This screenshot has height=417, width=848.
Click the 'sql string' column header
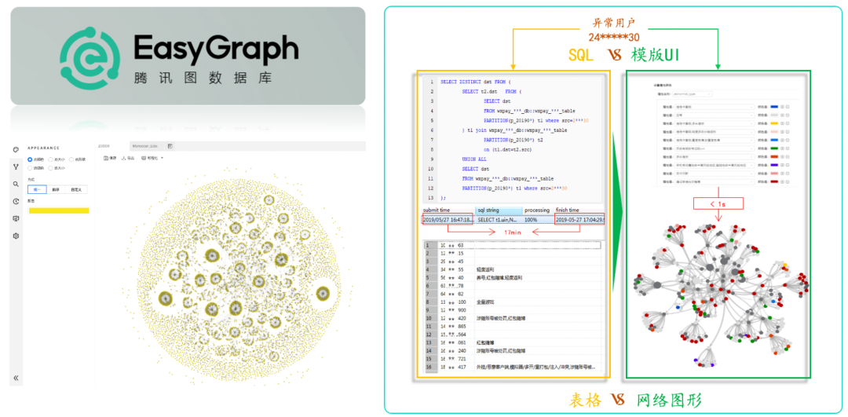pyautogui.click(x=499, y=210)
